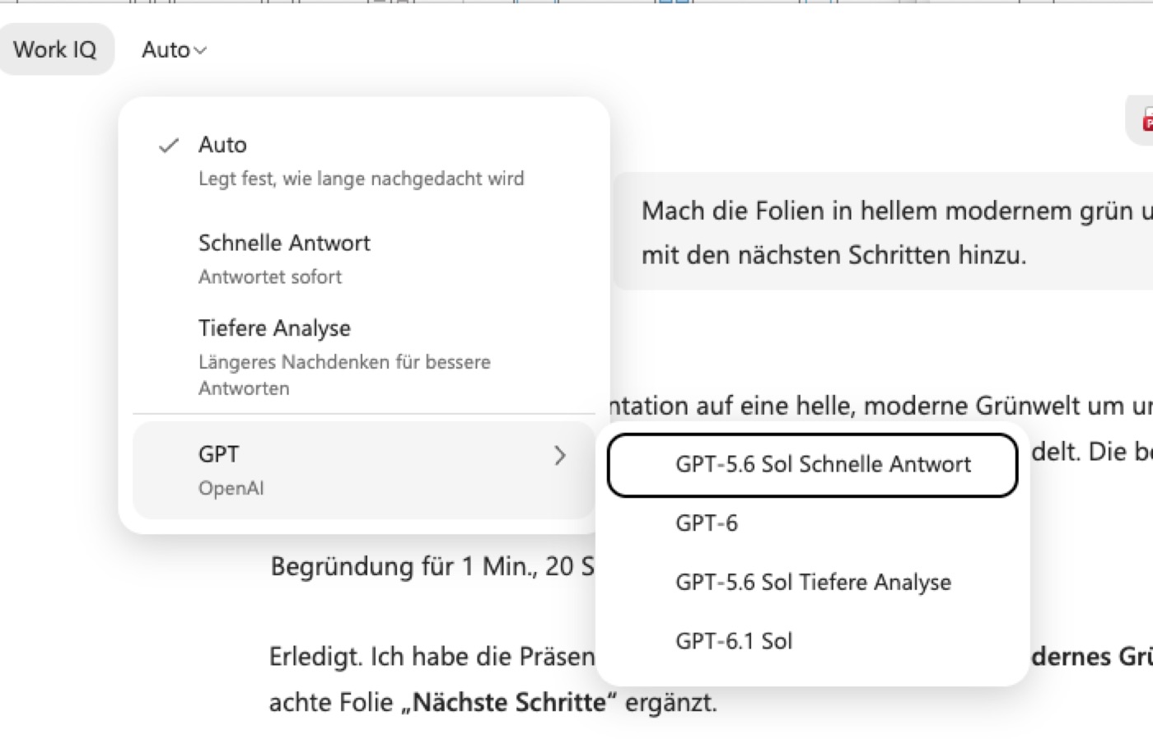Choose Schnelle Antwort mode
The height and width of the screenshot is (739, 1153).
point(363,259)
